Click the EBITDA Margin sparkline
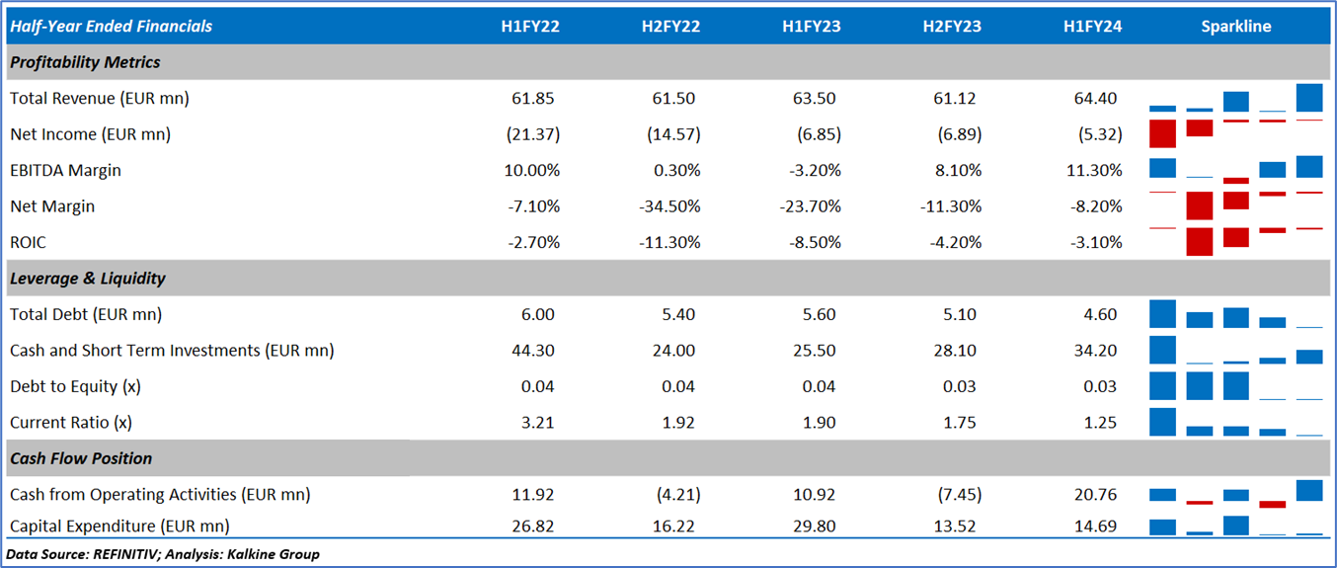The height and width of the screenshot is (568, 1337). point(1236,170)
